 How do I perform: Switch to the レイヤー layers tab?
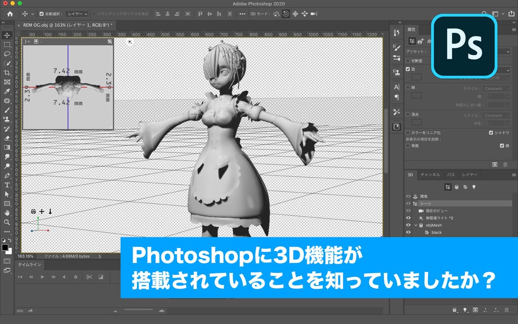click(469, 175)
